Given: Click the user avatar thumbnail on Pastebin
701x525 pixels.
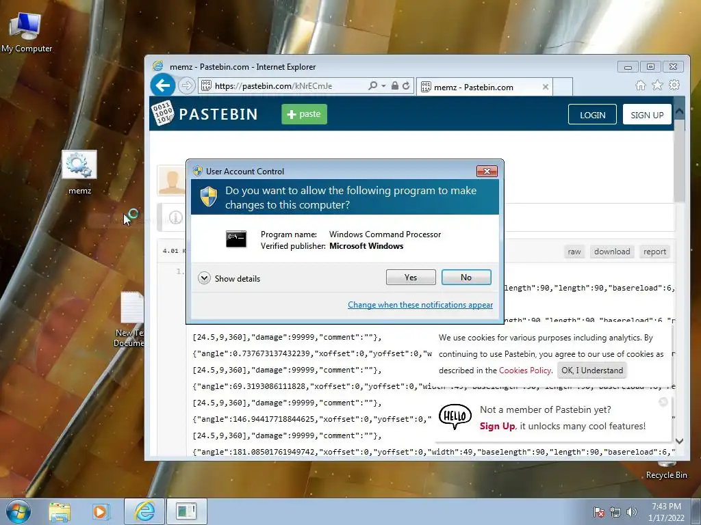Looking at the screenshot, I should pos(172,180).
